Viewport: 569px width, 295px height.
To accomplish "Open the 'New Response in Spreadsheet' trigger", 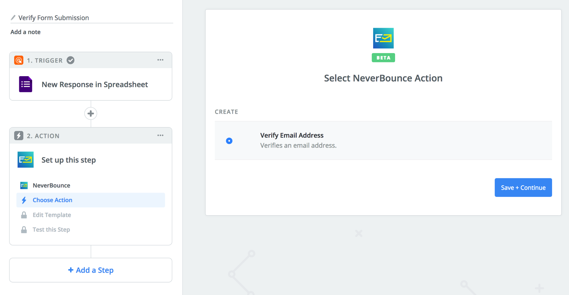I will (x=91, y=84).
